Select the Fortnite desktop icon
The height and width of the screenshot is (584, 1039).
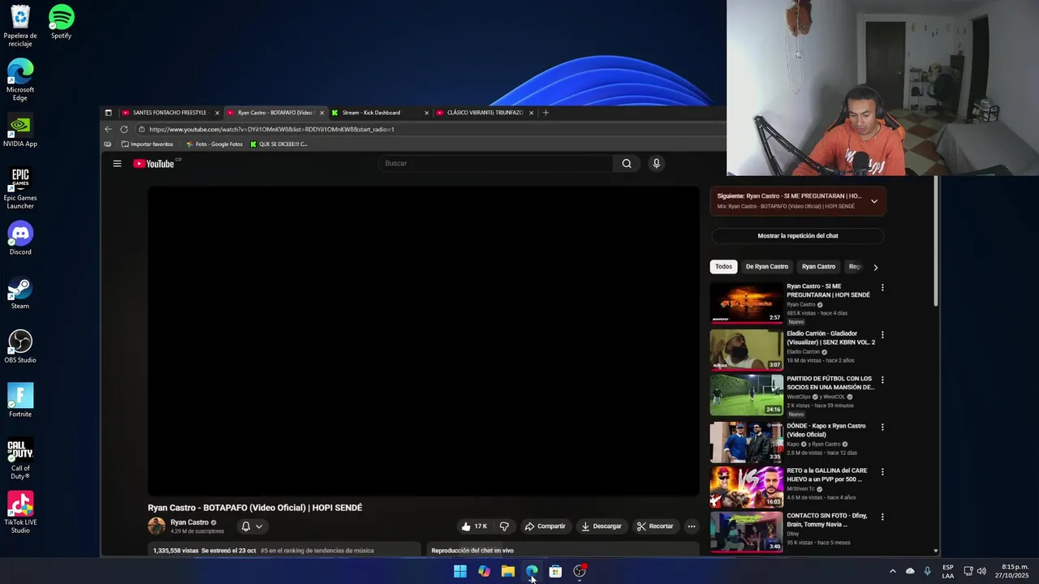point(20,400)
